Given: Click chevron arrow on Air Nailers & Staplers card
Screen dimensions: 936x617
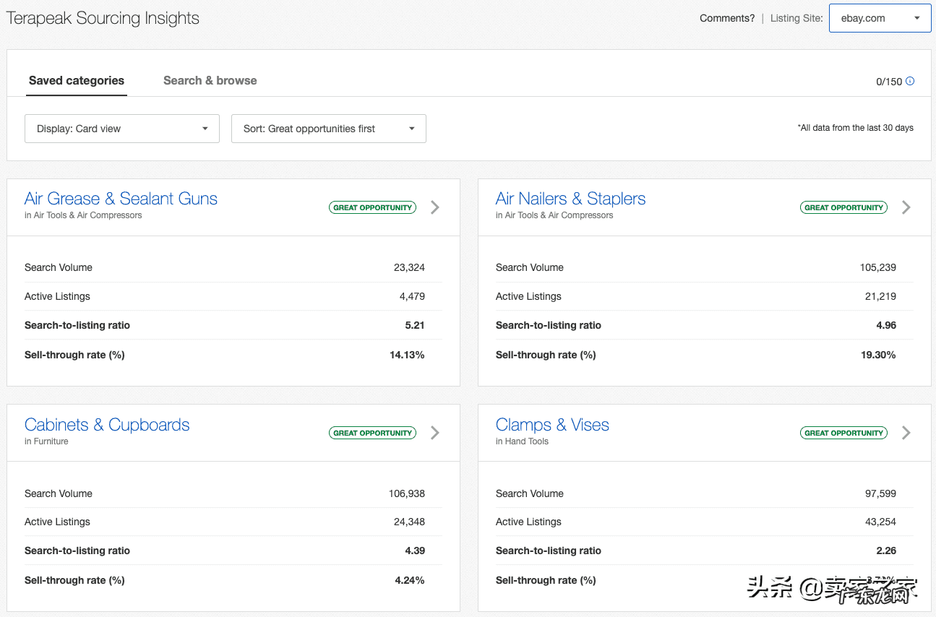Looking at the screenshot, I should (x=906, y=207).
